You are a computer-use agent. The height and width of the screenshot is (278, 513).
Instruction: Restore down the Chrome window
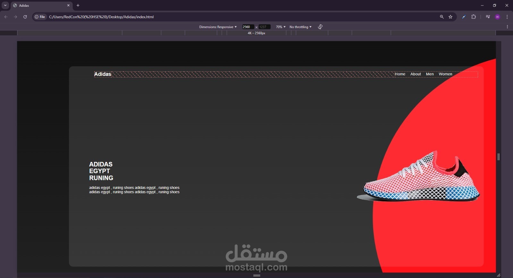coord(494,5)
